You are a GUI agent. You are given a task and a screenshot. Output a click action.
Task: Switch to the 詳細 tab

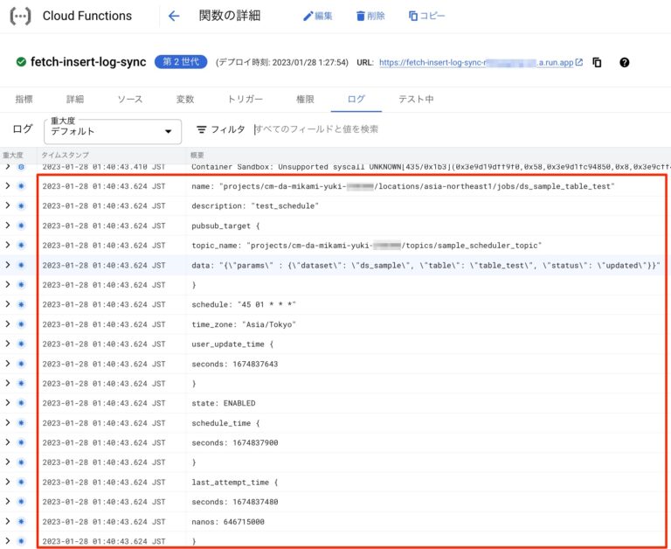(75, 100)
